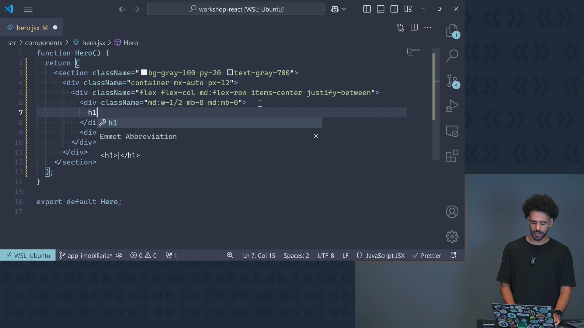
Task: Open the hamburger application menu
Action: coord(28,9)
